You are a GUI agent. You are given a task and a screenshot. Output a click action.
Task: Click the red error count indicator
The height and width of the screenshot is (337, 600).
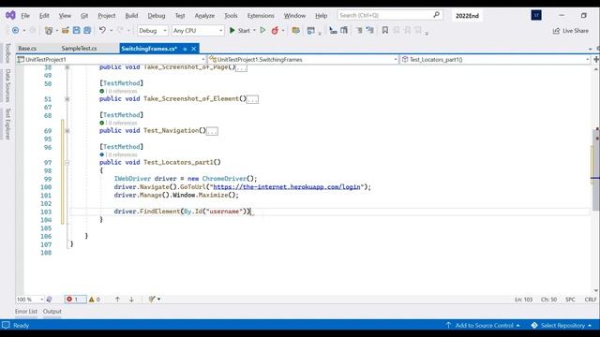[75, 300]
